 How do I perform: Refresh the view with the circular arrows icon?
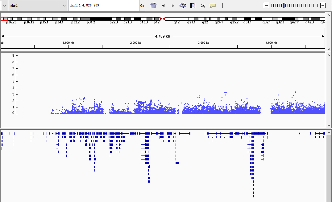pyautogui.click(x=183, y=6)
